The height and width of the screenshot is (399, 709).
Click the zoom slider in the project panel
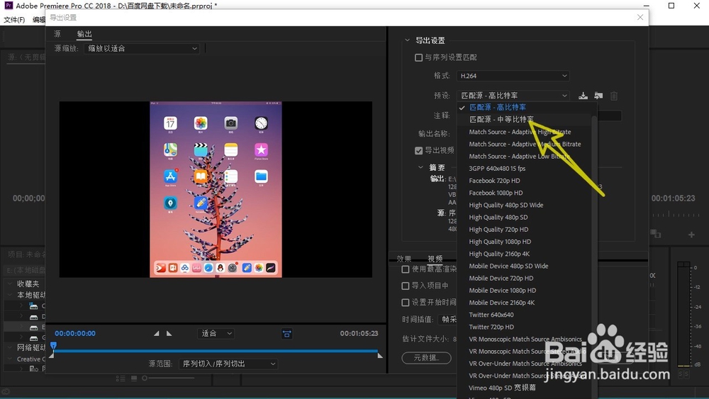168,378
